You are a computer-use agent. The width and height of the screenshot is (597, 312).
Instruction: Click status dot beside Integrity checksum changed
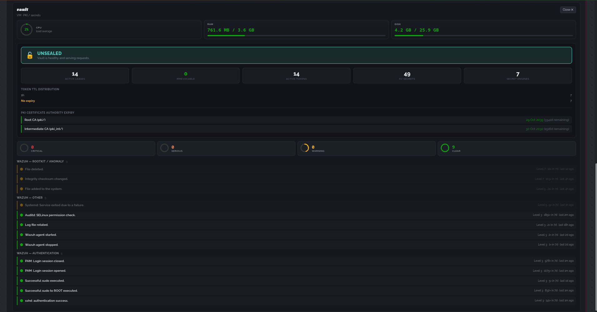[22, 179]
